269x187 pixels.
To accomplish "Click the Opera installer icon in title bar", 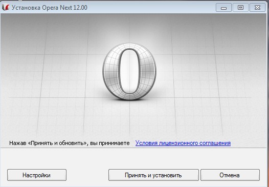I will [x=6, y=7].
